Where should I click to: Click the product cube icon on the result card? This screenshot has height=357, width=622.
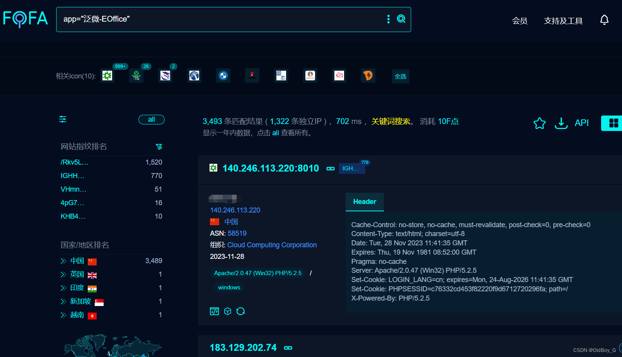(x=227, y=311)
